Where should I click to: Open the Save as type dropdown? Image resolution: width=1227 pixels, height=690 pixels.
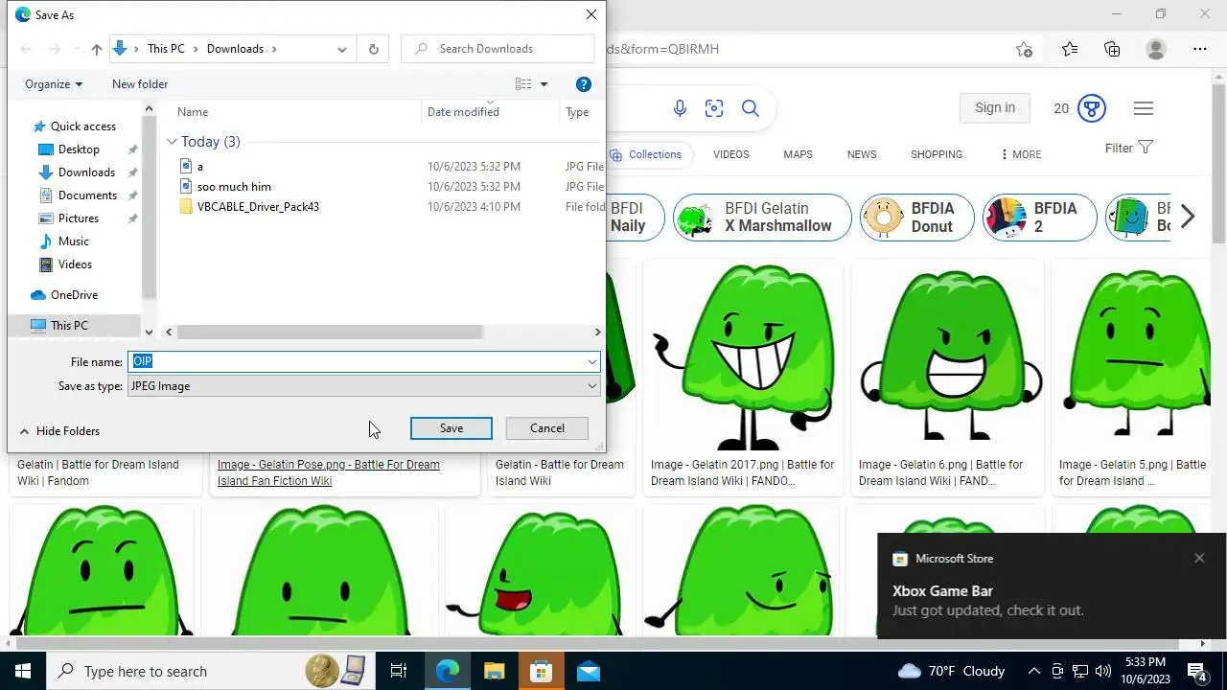click(364, 386)
